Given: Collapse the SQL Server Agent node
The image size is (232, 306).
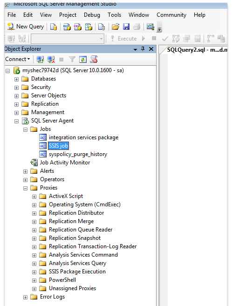Looking at the screenshot, I should coord(17,121).
